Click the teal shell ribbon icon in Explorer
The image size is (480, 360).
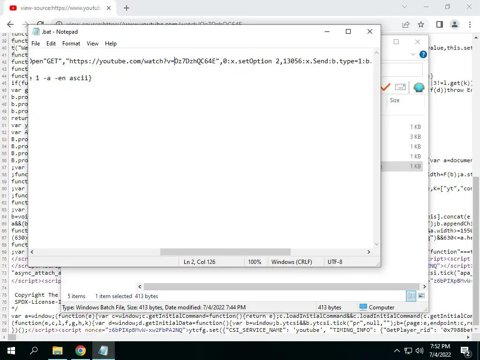[419, 87]
